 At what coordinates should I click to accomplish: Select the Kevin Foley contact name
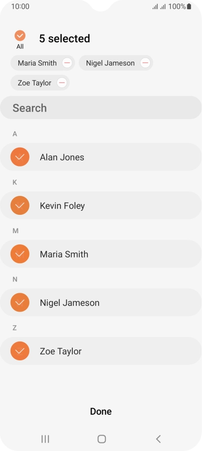coord(63,206)
